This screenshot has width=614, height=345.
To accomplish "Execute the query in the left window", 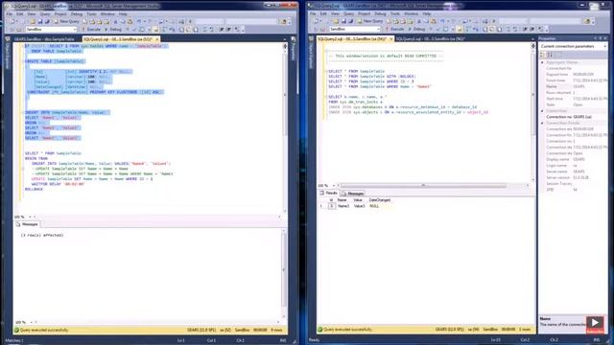I will tap(91, 30).
